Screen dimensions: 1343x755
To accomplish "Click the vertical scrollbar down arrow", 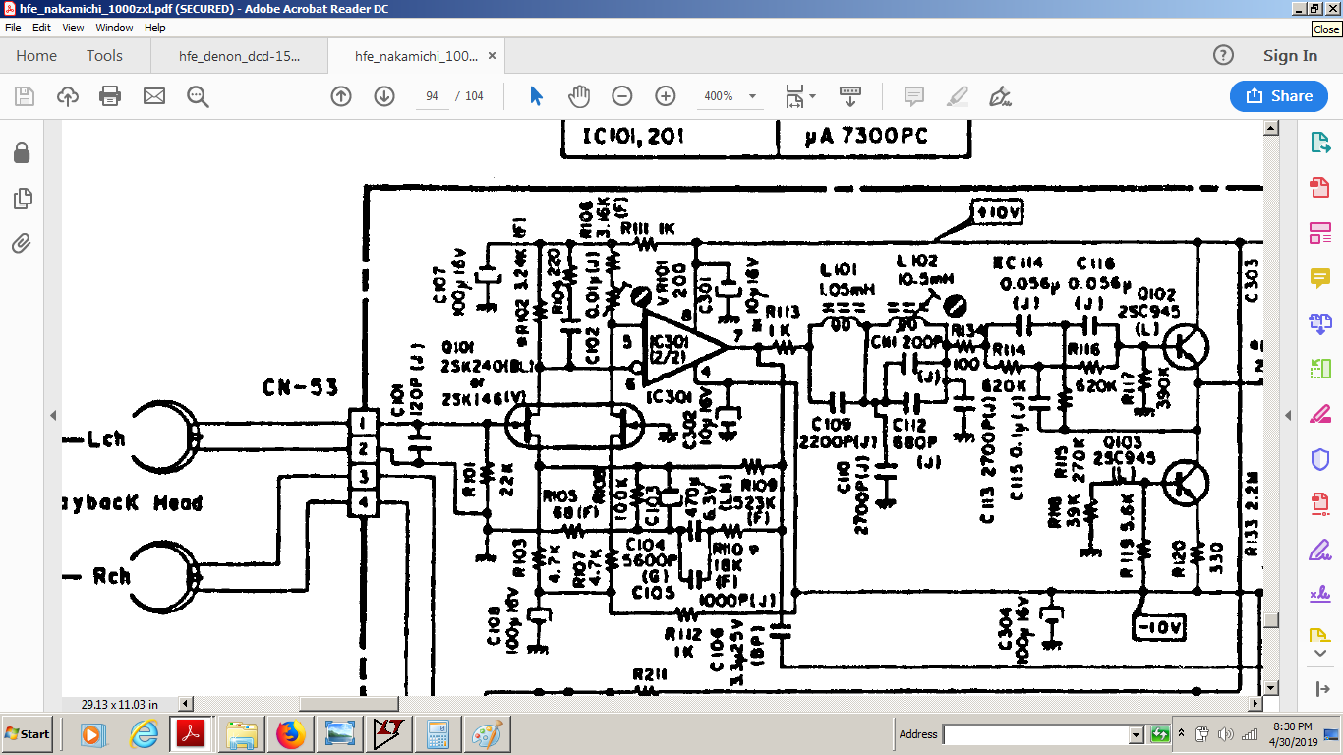I will point(1271,688).
